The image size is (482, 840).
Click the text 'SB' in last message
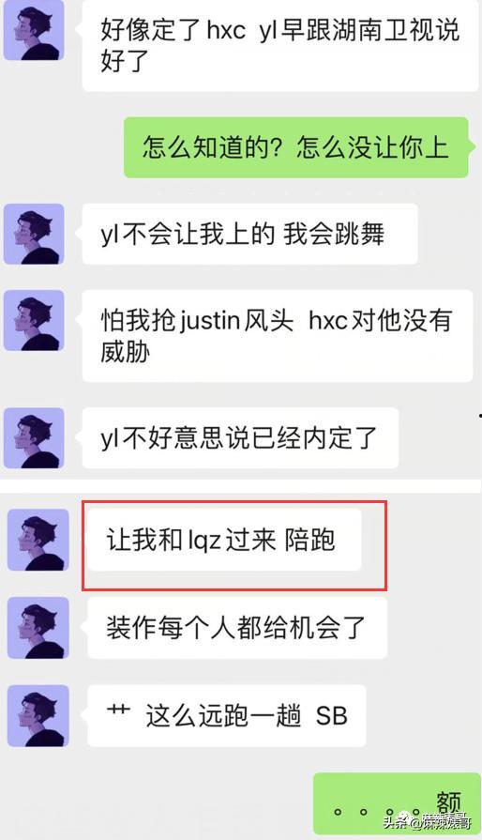331,716
